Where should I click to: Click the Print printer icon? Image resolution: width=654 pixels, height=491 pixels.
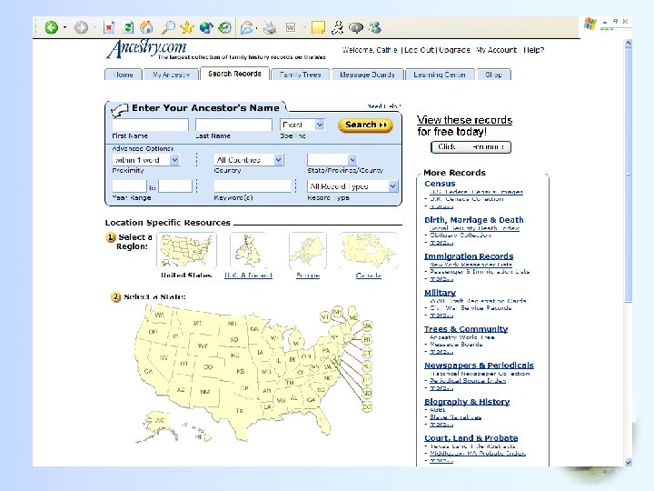[270, 28]
